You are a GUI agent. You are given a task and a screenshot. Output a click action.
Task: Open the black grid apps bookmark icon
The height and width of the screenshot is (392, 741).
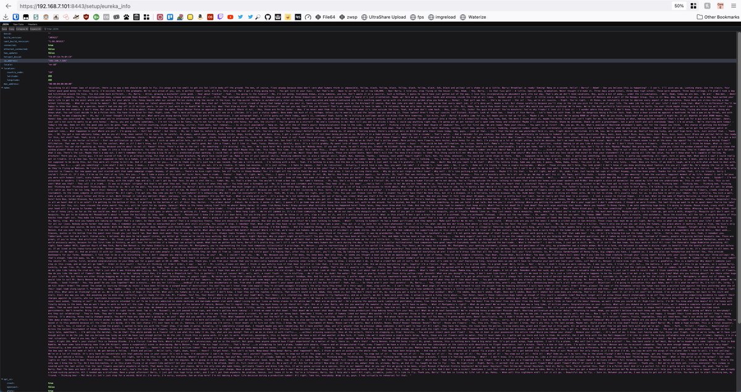(x=146, y=17)
